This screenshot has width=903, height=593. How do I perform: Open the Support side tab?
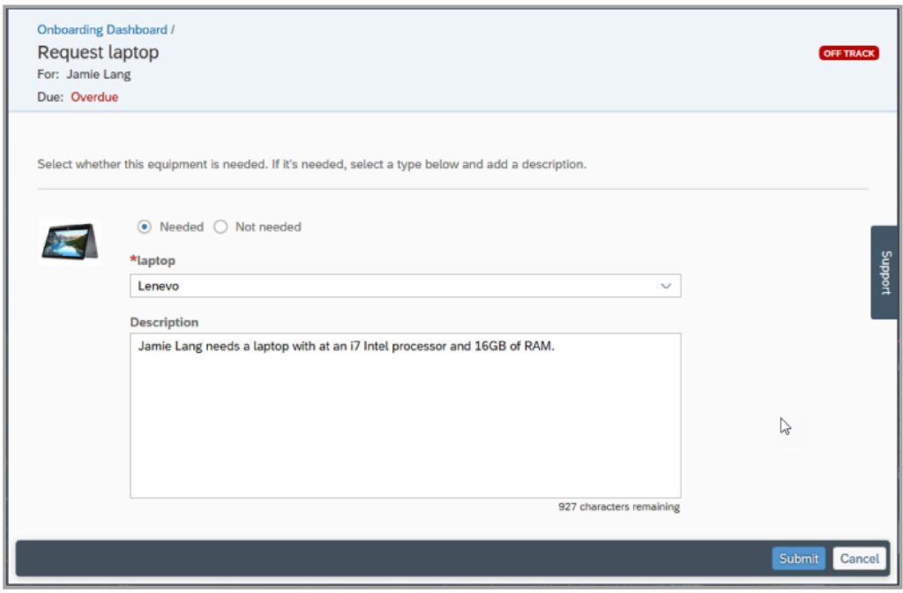[885, 272]
